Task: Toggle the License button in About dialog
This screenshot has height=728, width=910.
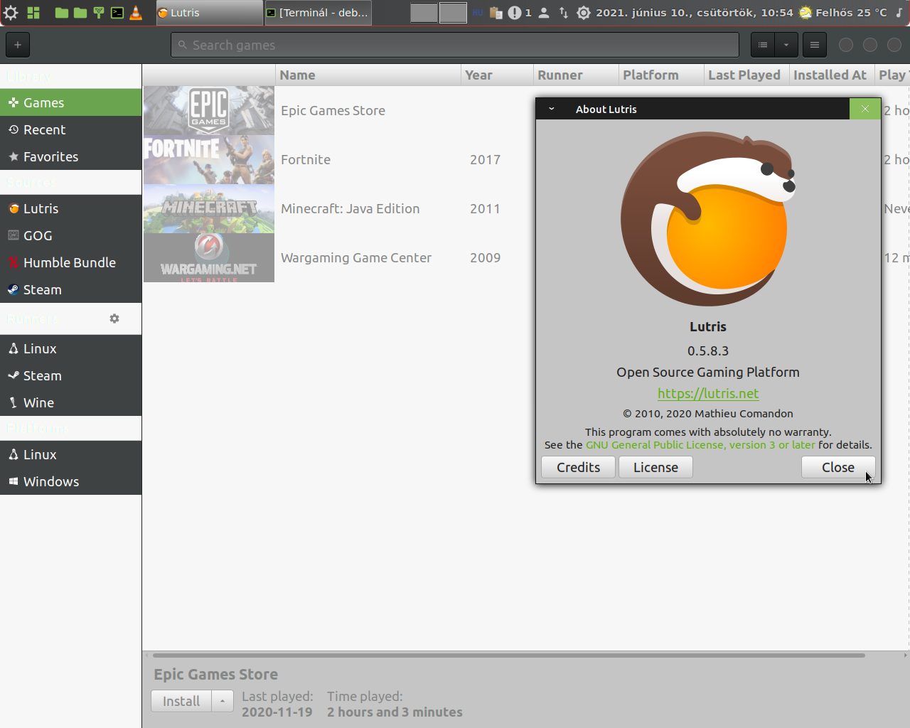Action: (x=655, y=467)
